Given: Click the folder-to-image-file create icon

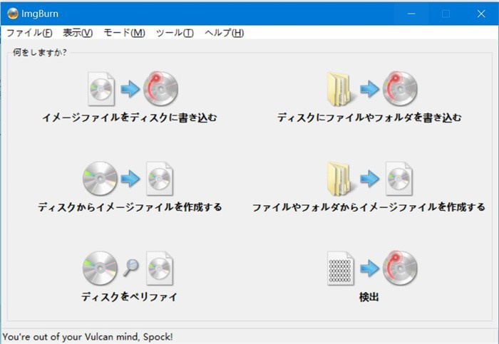Looking at the screenshot, I should coord(370,178).
